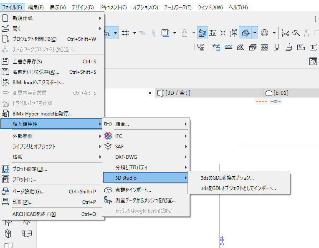The image size is (319, 248).
Task: Expand the 情報 submenu
Action: (52, 157)
